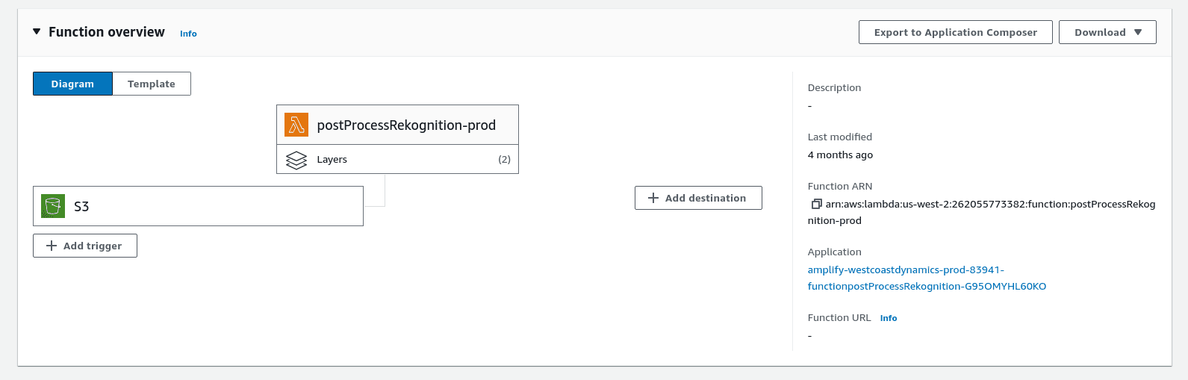This screenshot has height=380, width=1188.
Task: Click the Function ARN text value
Action: click(989, 205)
